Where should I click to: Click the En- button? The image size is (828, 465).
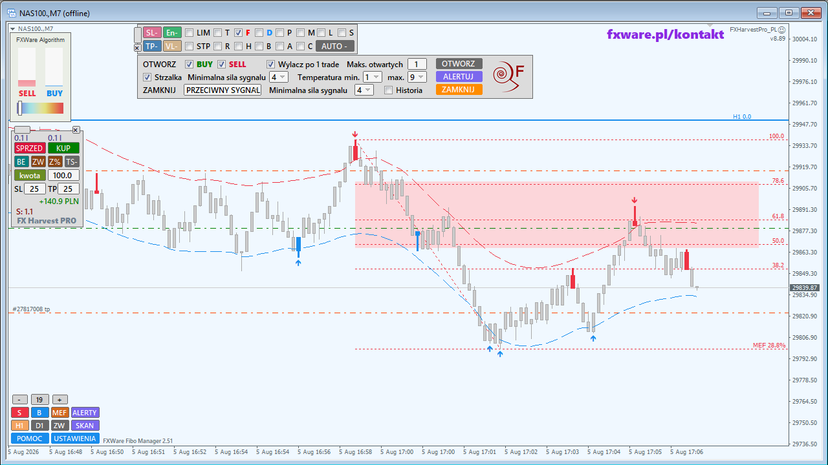coord(172,32)
